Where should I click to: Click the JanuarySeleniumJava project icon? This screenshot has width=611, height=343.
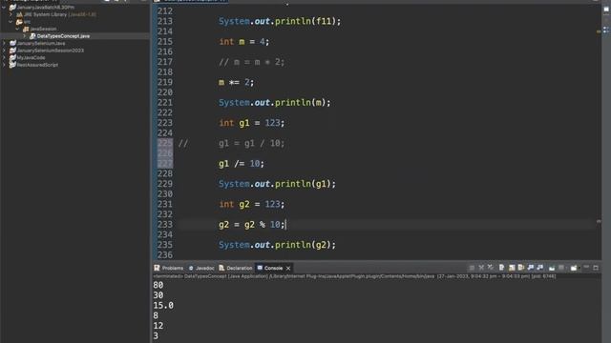coord(12,43)
